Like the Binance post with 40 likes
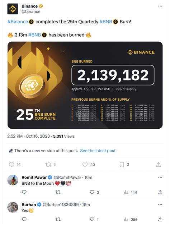Viewport: 170px width, 225px height. pos(85,165)
